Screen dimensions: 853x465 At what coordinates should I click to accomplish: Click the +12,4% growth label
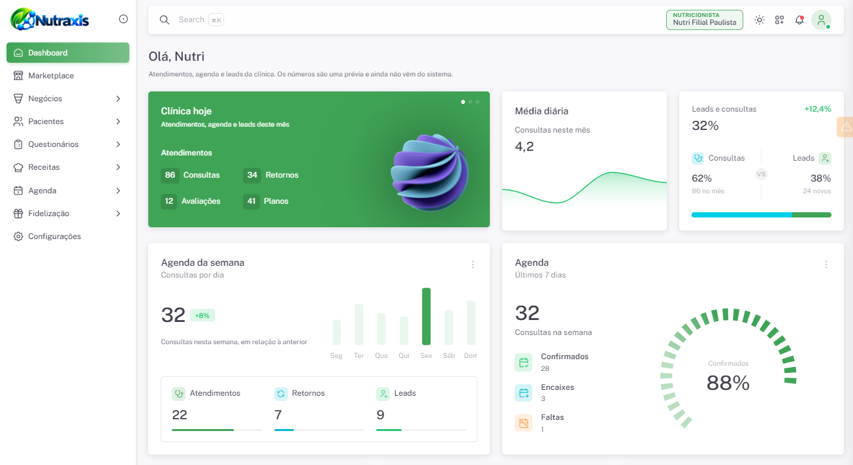point(818,109)
